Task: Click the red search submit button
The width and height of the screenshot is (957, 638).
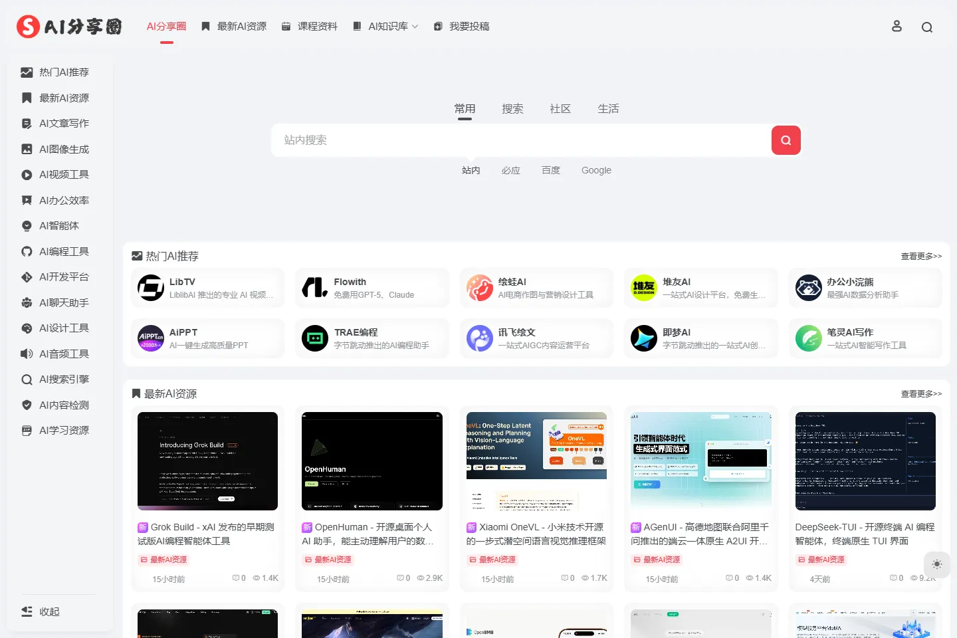Action: (x=786, y=140)
